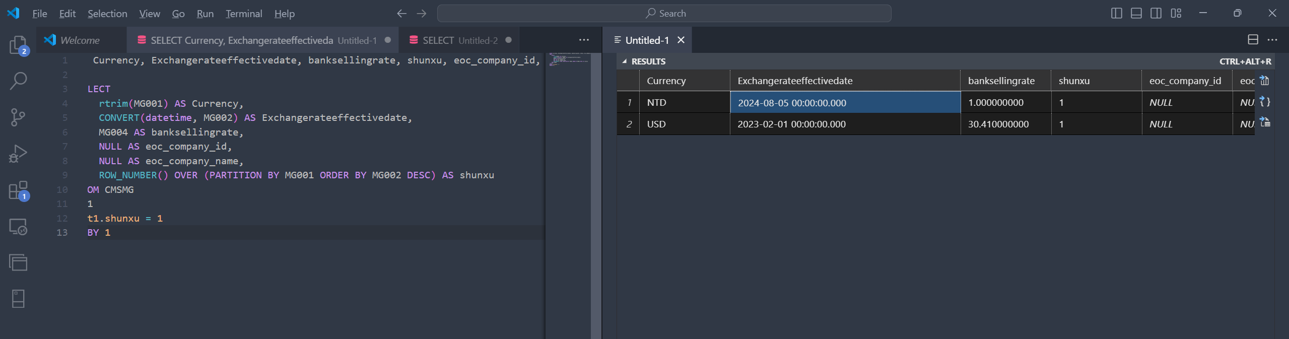Click t1.shunxu on code line 12
The image size is (1289, 339).
point(113,218)
